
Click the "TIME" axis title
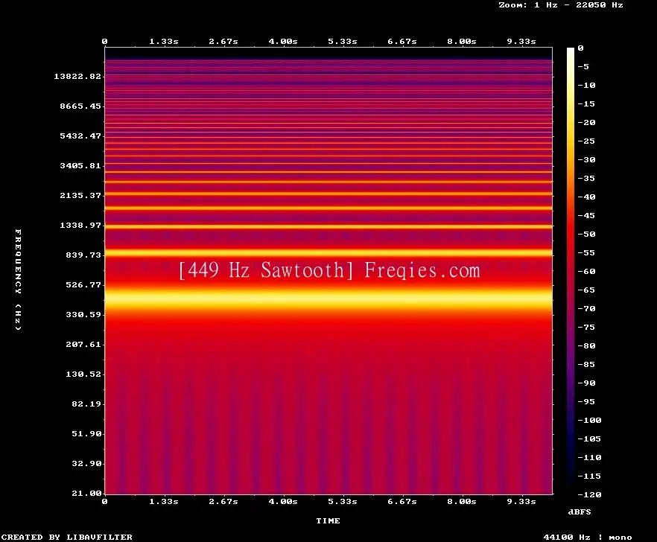[328, 520]
